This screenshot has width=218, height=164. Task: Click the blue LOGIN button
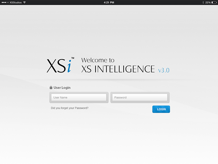tap(161, 109)
